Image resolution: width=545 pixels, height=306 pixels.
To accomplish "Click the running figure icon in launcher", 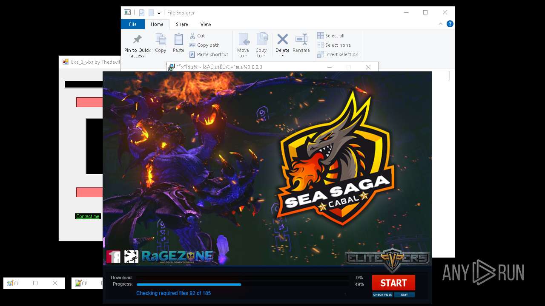I will 131,257.
